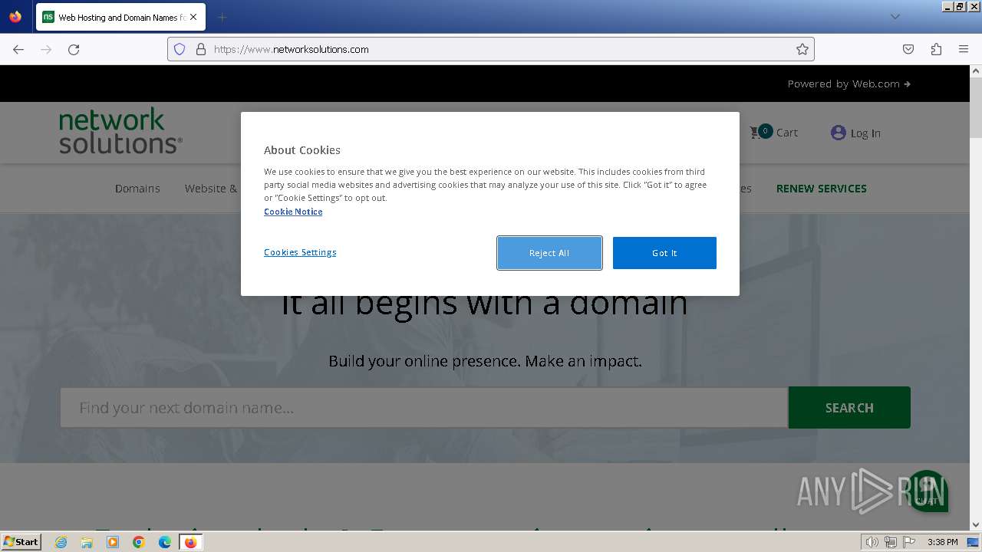This screenshot has width=982, height=552.
Task: Open Cookies Settings link
Action: coord(300,252)
